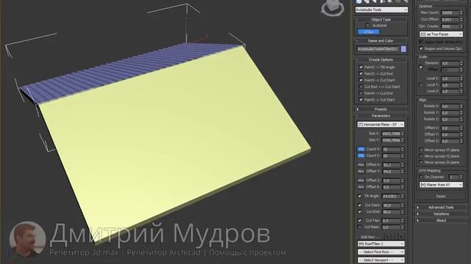Toggle the Abs button for Offset R
The height and width of the screenshot is (264, 471).
point(361,187)
